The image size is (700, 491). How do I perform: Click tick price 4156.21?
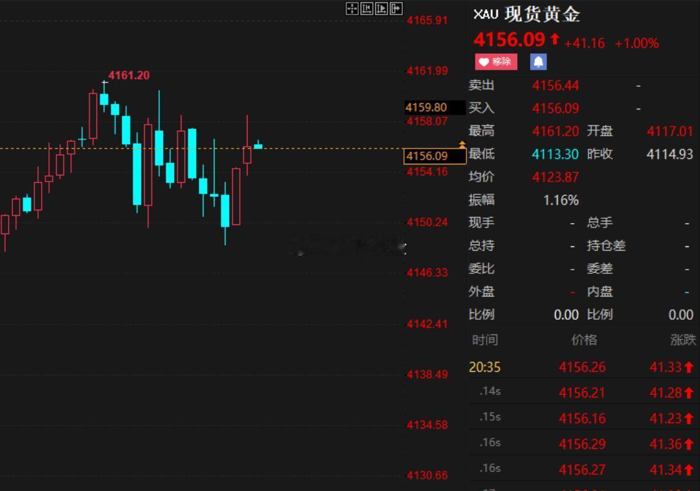point(582,393)
